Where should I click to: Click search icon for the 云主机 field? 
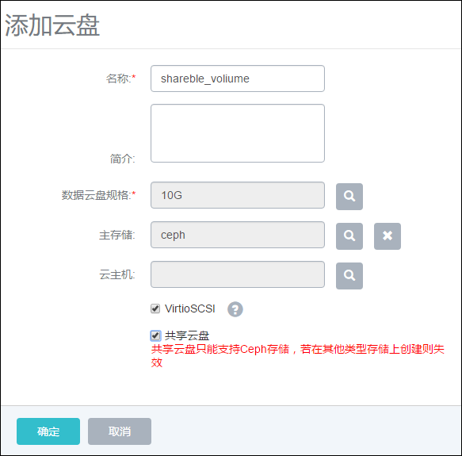349,275
